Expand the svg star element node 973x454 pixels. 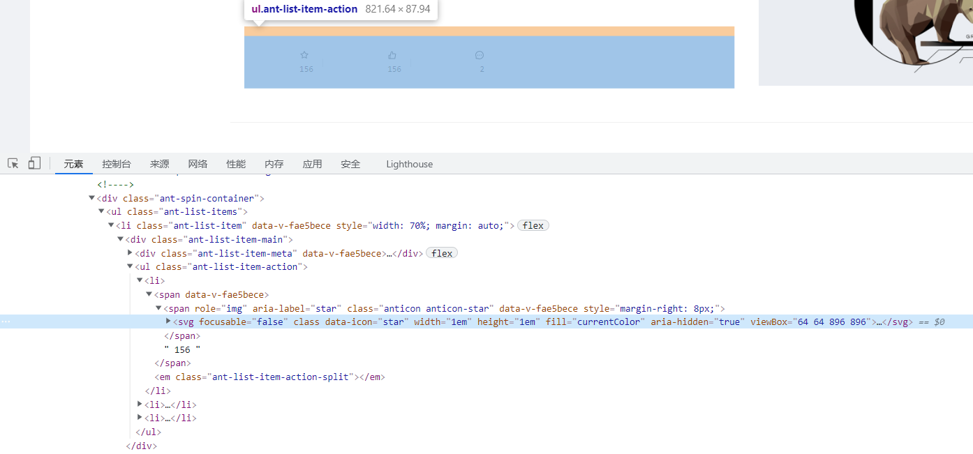pos(168,321)
